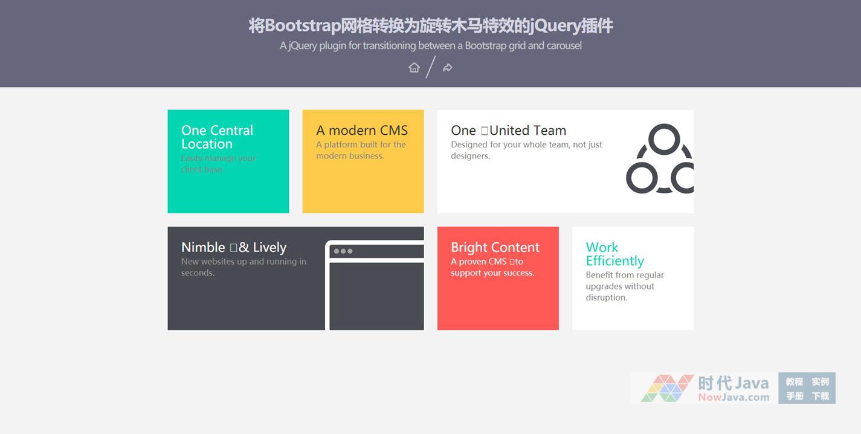Click the share arrow icon in the header
Screen dimensions: 861x434
coord(448,68)
